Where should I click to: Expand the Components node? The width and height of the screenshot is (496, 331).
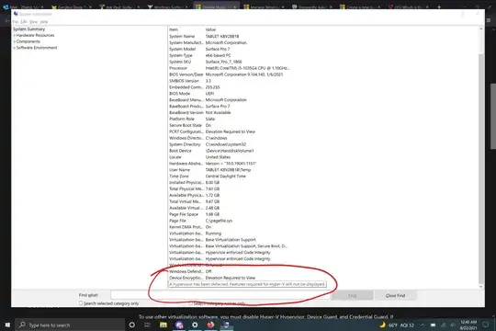tap(14, 41)
